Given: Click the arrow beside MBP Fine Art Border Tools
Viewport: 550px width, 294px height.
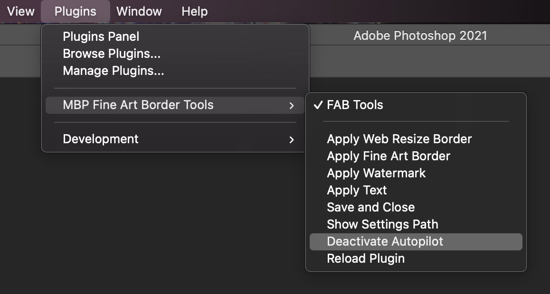Looking at the screenshot, I should (x=292, y=105).
